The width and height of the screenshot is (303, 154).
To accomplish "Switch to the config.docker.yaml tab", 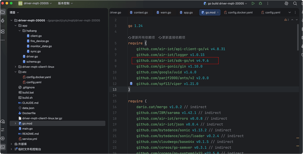I will pos(238,13).
